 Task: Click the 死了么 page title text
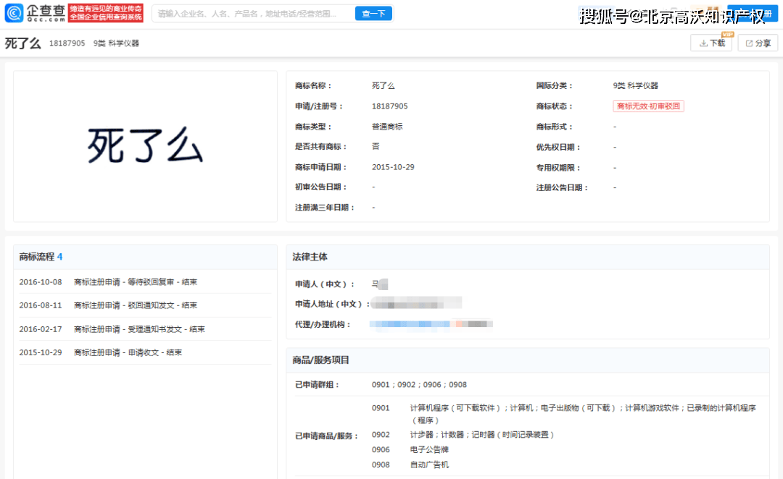22,43
